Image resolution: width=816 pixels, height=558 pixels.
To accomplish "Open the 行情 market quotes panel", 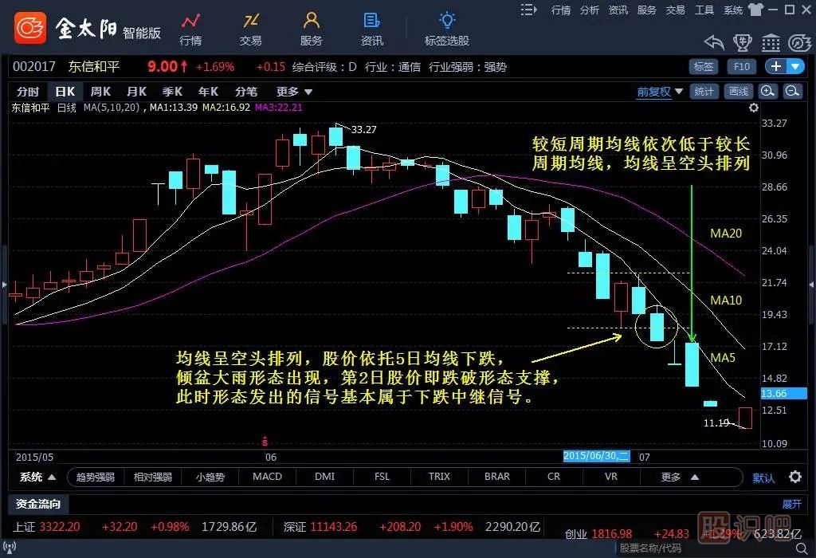I will click(x=191, y=29).
